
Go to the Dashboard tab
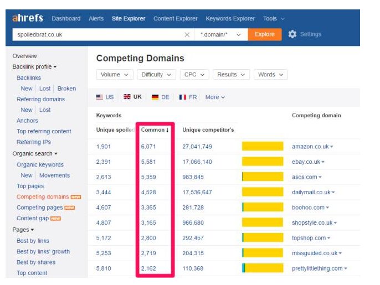pos(66,19)
